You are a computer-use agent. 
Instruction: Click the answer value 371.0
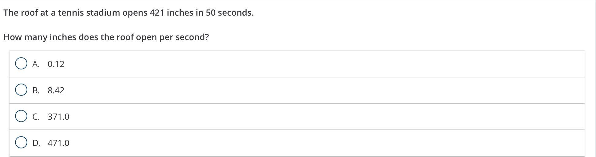[58, 117]
